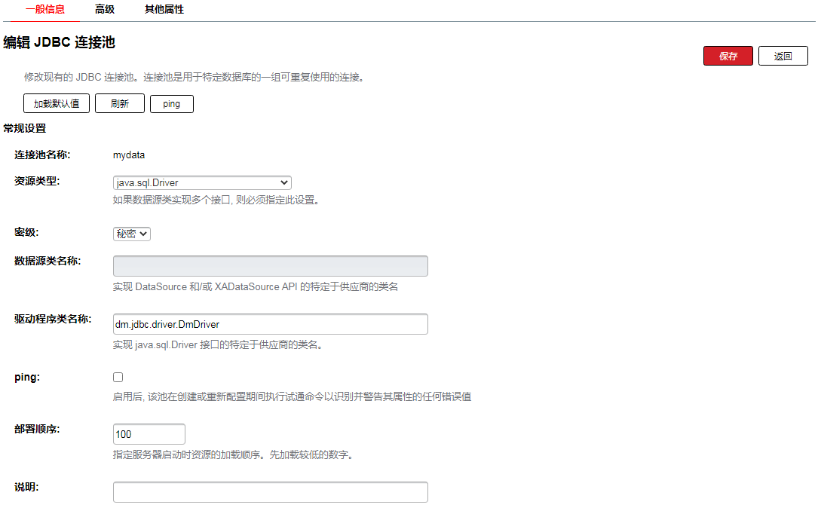Expand the 资源类型 java.sql.Driver dropdown
818x511 pixels.
[x=202, y=182]
